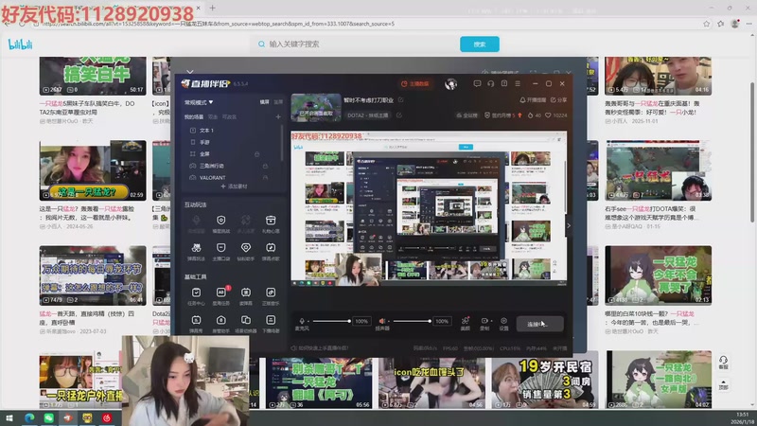The width and height of the screenshot is (757, 426).
Task: Toggle the lock on the VALORANT source
Action: [265, 178]
